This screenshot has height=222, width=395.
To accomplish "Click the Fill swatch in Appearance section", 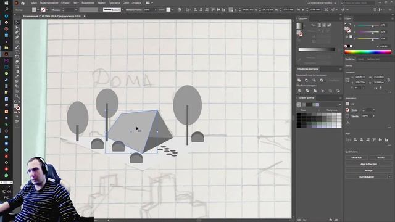I will 347,104.
